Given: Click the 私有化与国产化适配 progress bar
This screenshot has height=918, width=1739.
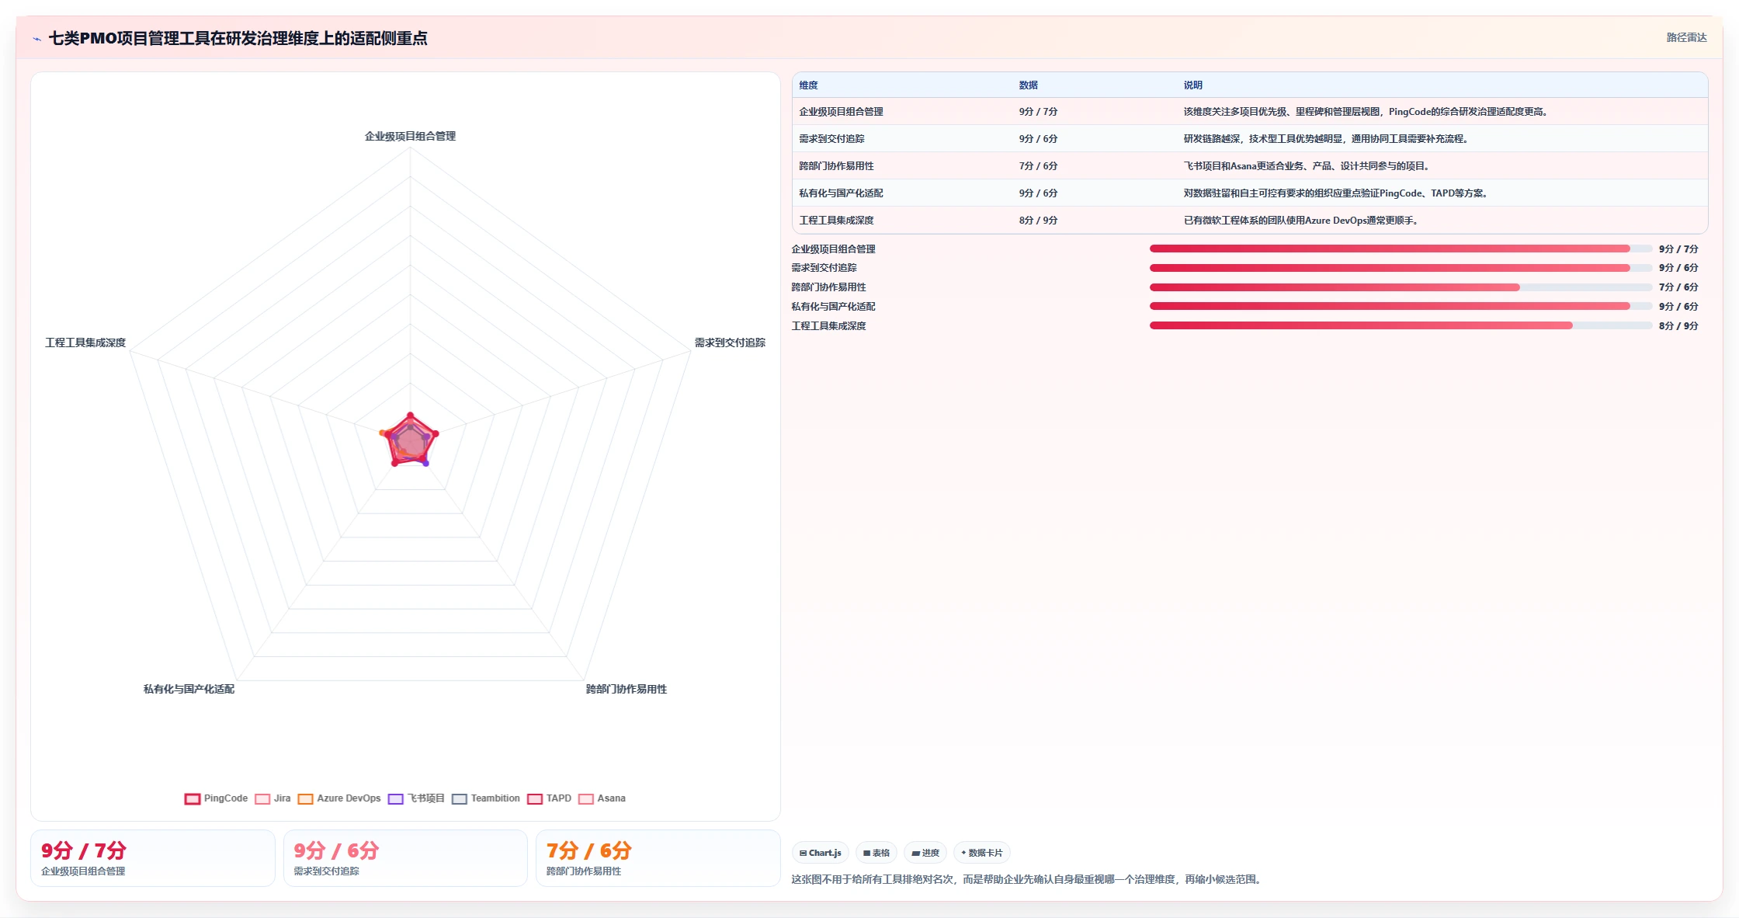Looking at the screenshot, I should pyautogui.click(x=1401, y=306).
